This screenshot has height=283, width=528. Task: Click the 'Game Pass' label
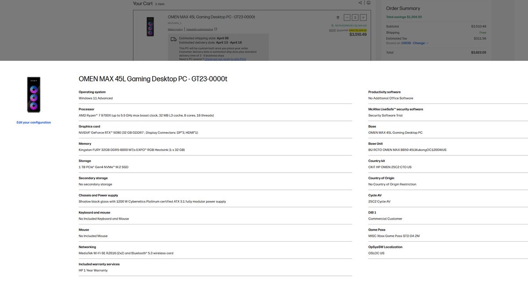[377, 229]
